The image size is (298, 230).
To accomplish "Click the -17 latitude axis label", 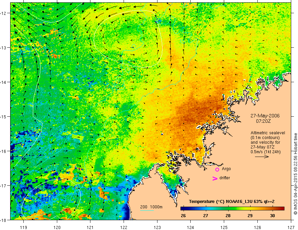I will coord(4,186).
